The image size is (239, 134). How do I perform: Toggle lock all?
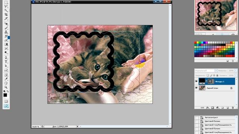click(217, 75)
